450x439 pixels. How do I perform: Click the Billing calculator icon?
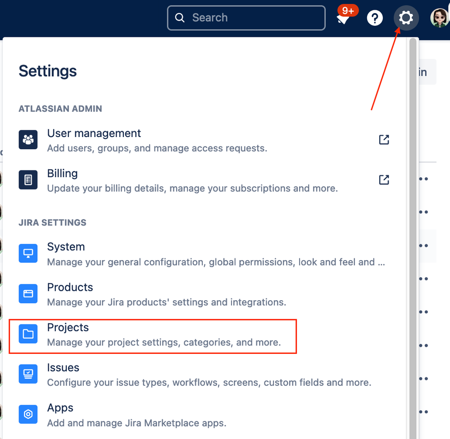coord(28,180)
